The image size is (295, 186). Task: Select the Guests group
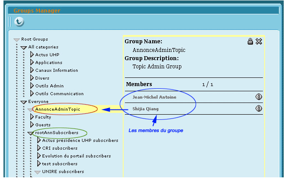pyautogui.click(x=43, y=125)
